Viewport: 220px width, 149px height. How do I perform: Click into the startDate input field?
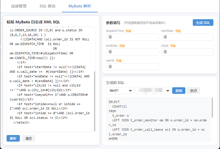[x=187, y=37]
